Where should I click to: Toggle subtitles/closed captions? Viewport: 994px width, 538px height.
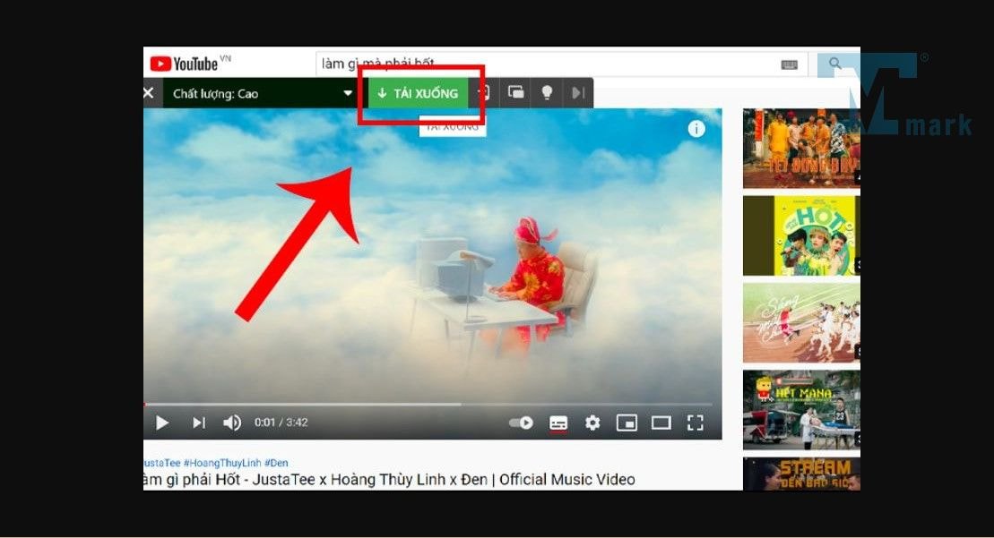(558, 423)
